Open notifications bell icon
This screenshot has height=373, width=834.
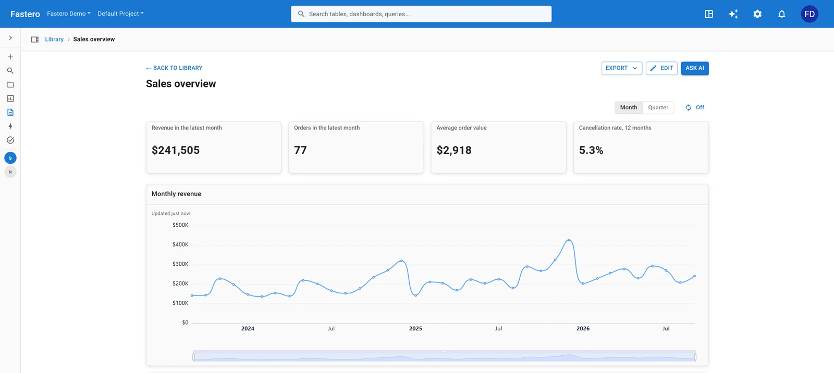782,14
